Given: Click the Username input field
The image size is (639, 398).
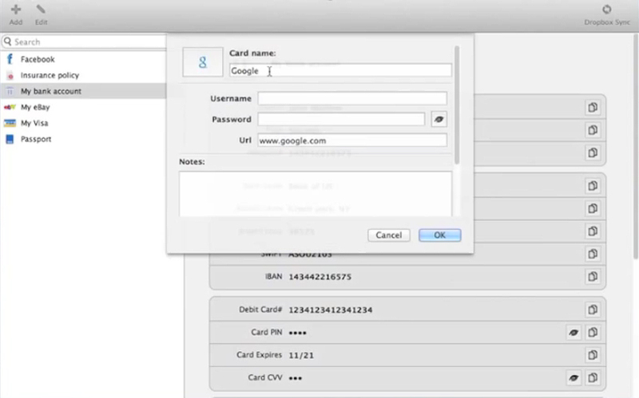Looking at the screenshot, I should (x=352, y=98).
